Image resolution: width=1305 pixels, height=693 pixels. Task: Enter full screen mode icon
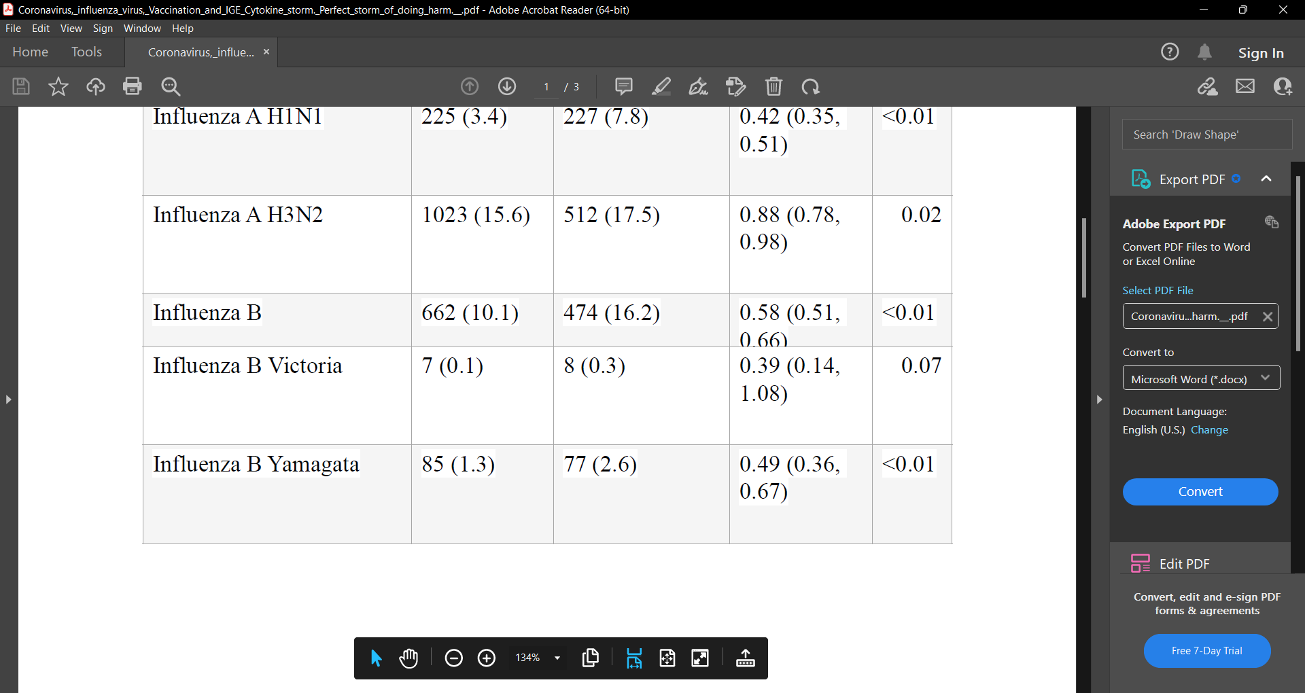(700, 658)
